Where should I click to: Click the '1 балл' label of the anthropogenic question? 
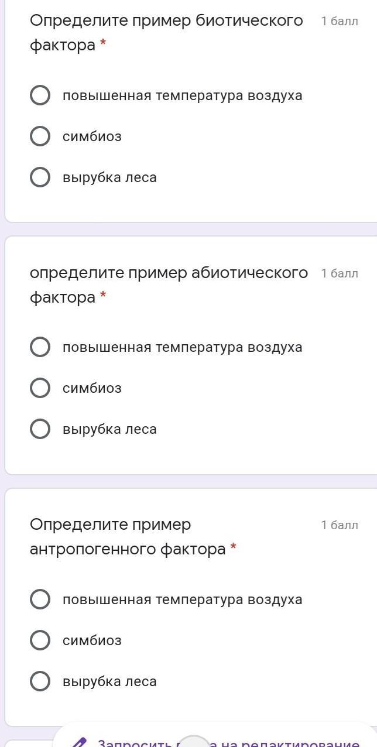[x=340, y=525]
